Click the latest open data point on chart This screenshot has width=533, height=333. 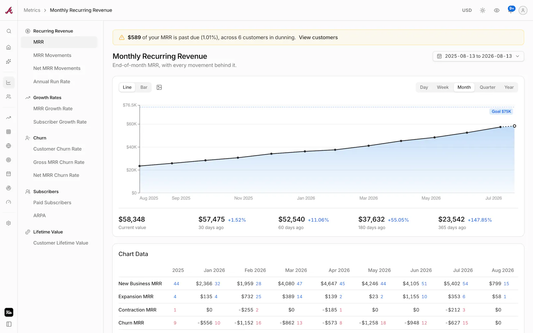pyautogui.click(x=514, y=126)
